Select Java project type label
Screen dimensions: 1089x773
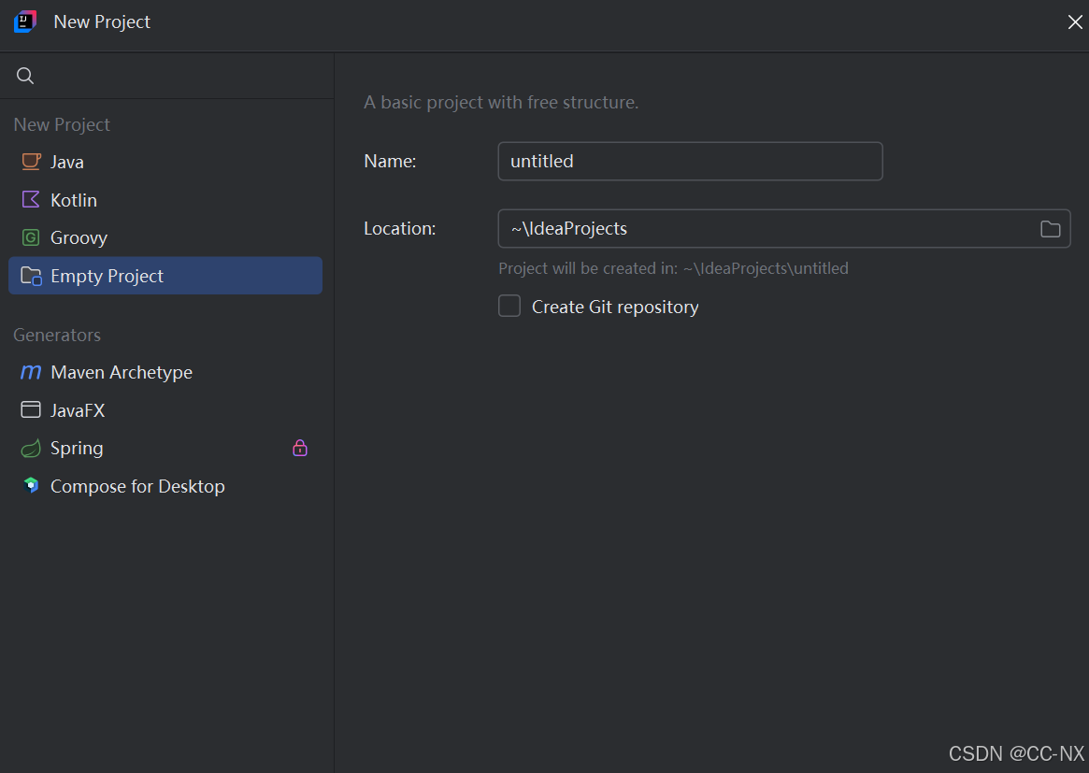pyautogui.click(x=66, y=162)
